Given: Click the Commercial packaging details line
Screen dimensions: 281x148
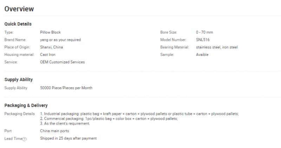Looking at the screenshot, I should coord(109,119).
